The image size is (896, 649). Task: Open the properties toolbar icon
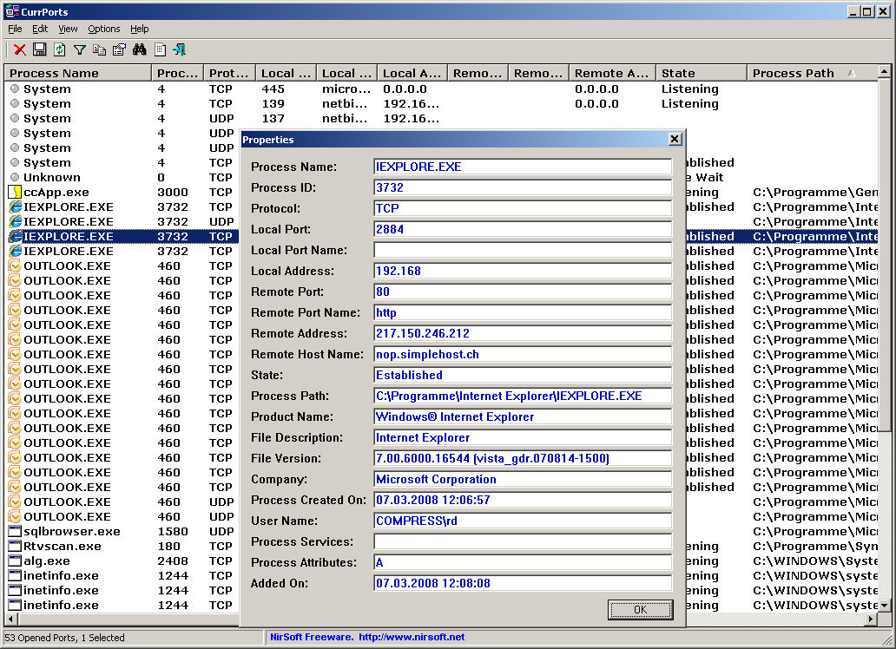[120, 49]
